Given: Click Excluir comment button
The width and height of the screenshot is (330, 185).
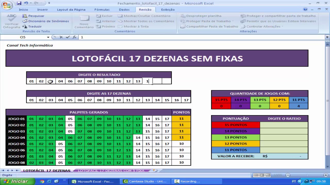Looking at the screenshot, I should click(x=104, y=16).
